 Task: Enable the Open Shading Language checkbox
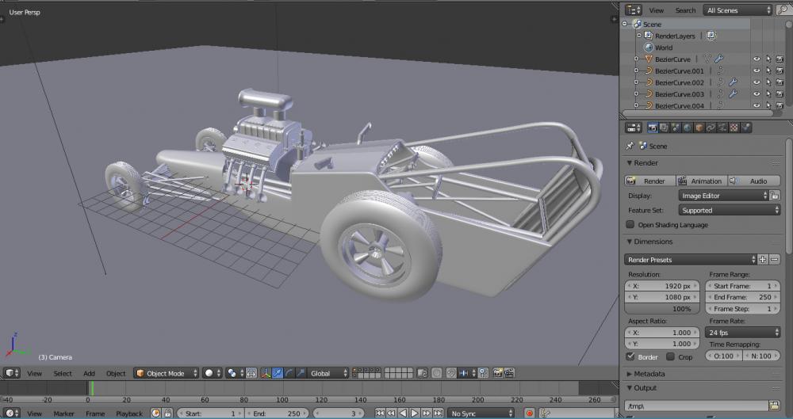(x=631, y=225)
